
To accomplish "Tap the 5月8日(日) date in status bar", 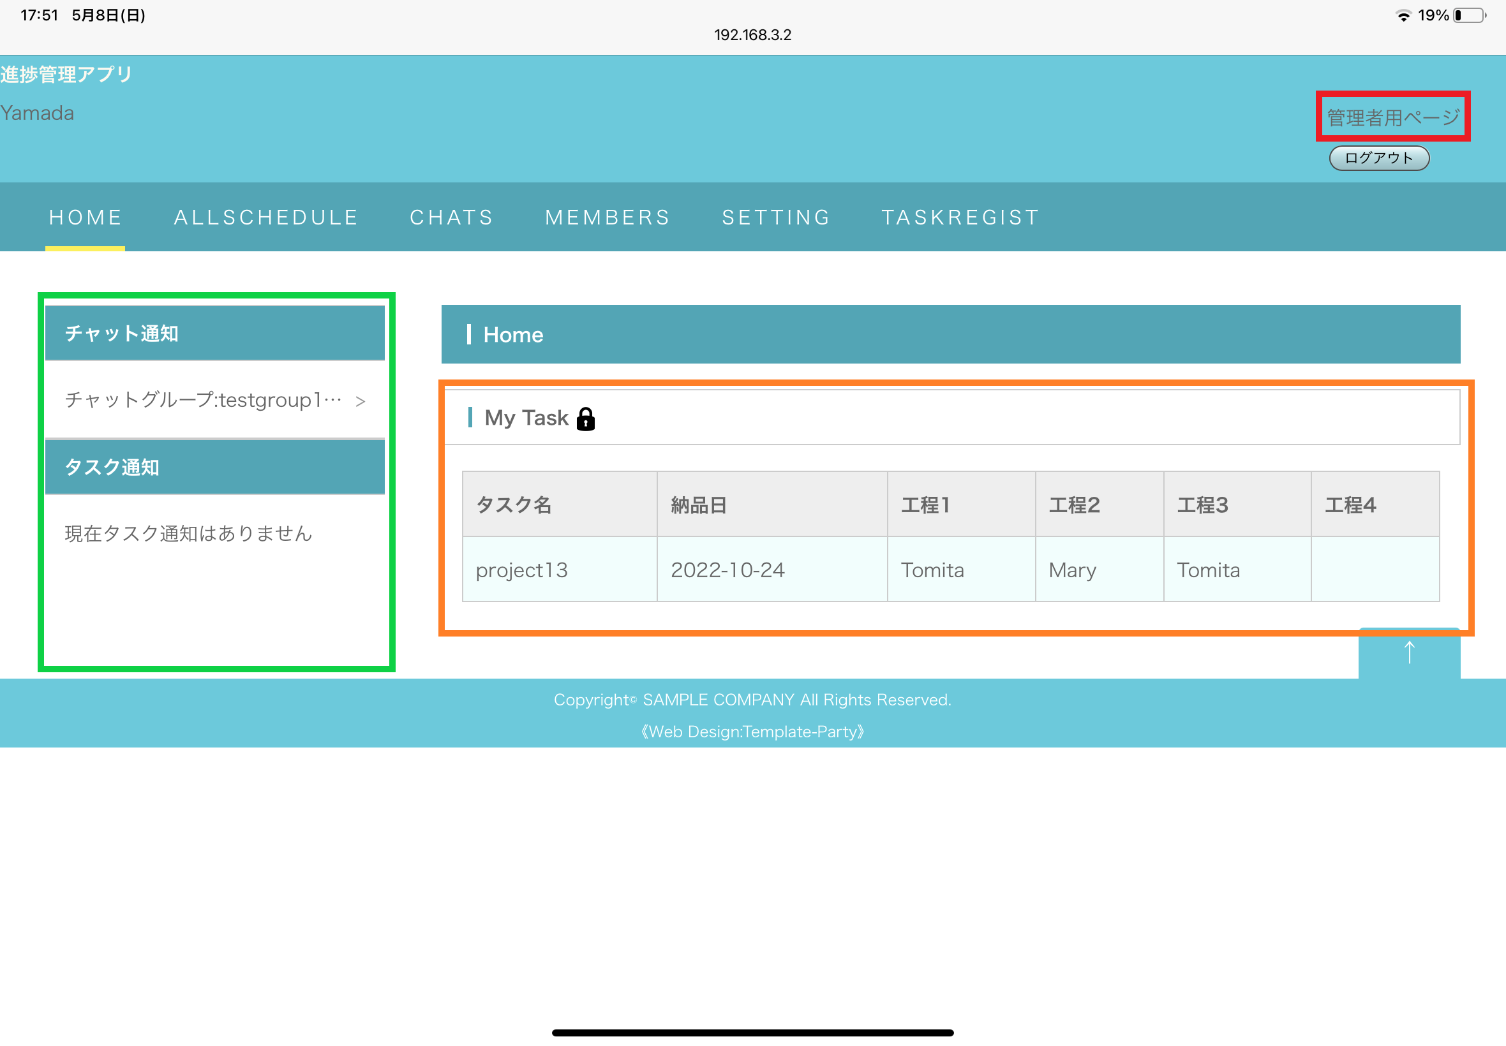I will (109, 15).
